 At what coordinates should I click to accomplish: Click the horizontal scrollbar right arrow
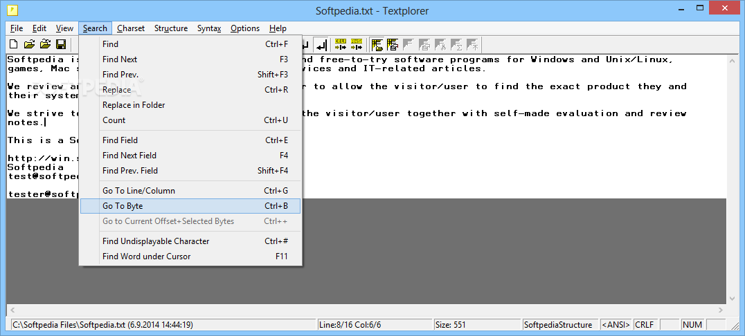point(721,310)
